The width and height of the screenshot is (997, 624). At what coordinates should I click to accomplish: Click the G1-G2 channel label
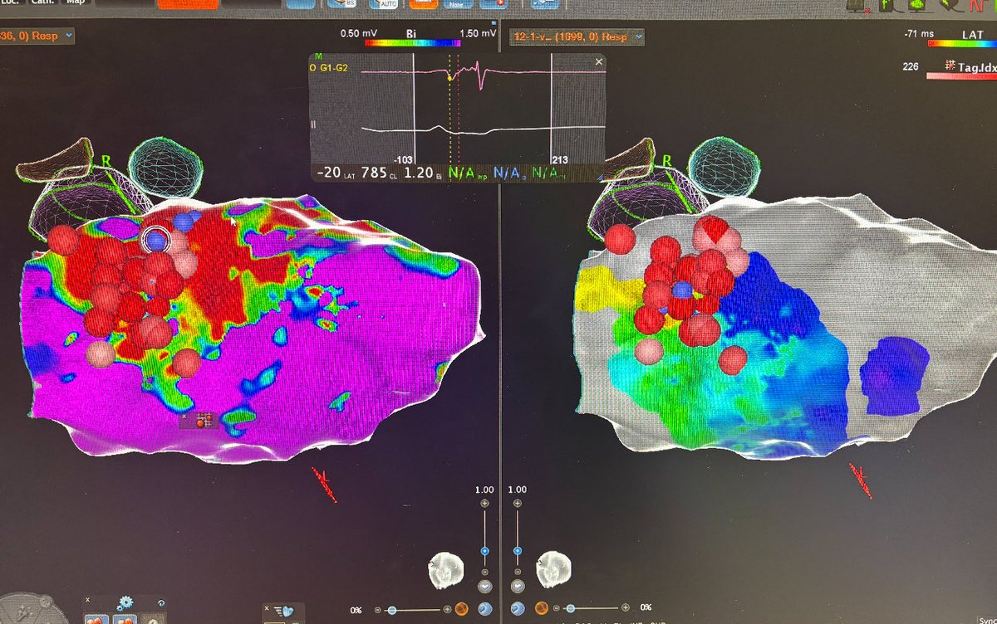click(334, 67)
